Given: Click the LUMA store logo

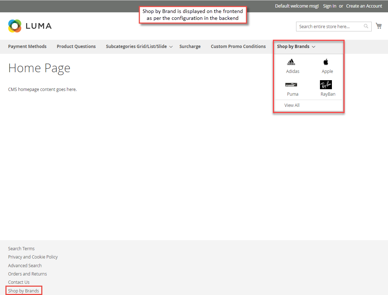Looking at the screenshot, I should coord(30,26).
